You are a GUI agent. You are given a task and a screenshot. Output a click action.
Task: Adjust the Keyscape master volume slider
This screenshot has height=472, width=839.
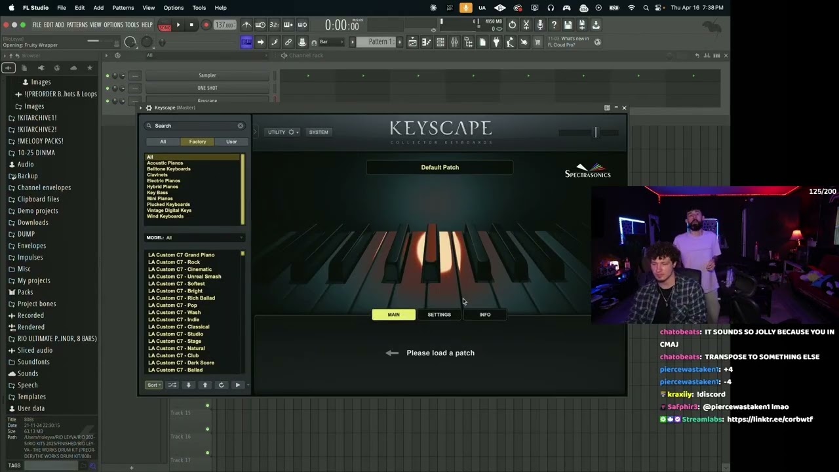[596, 132]
